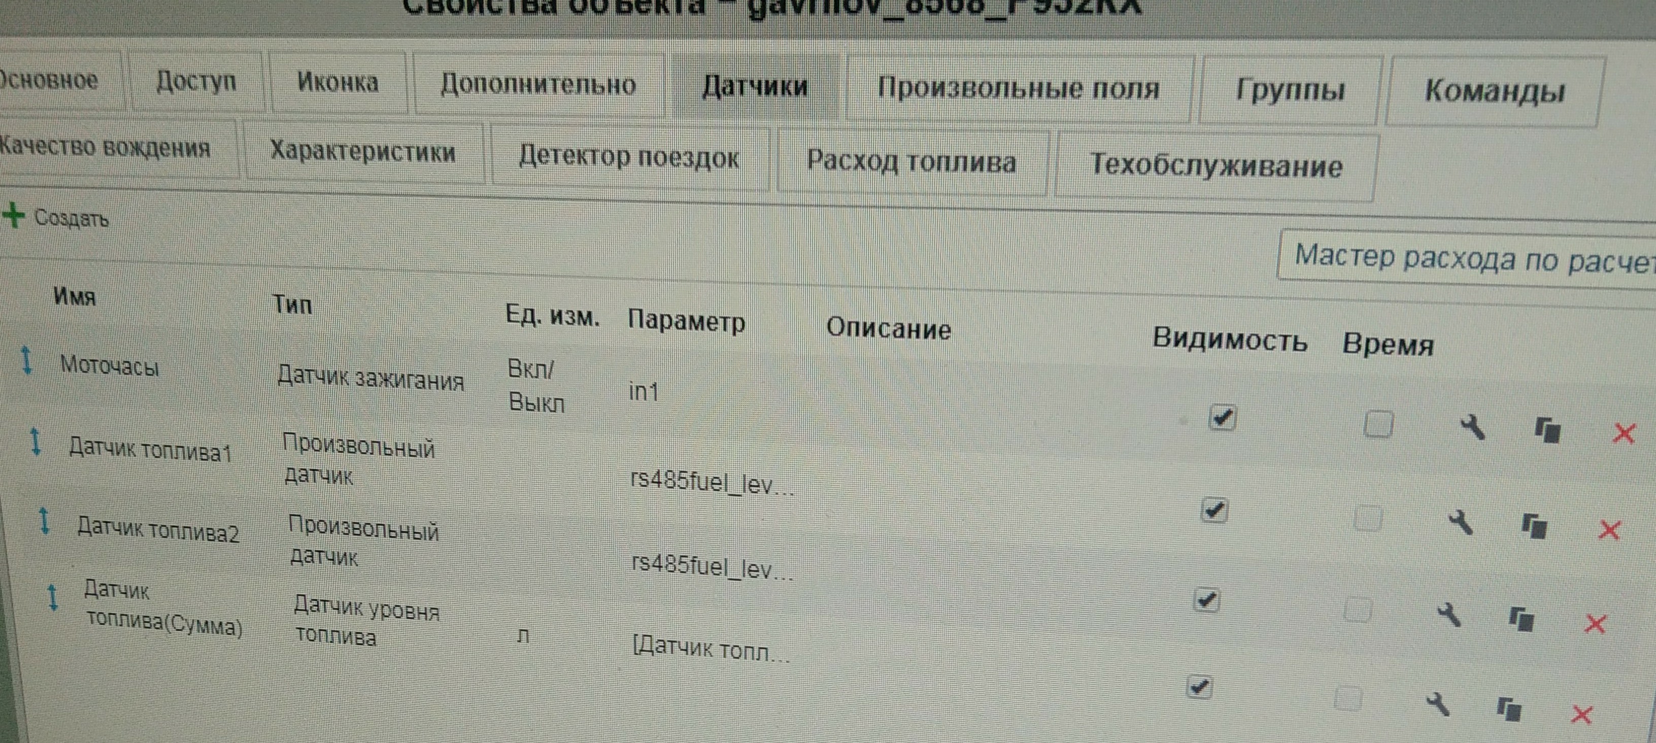The width and height of the screenshot is (1656, 743).
Task: Open the Команды tab
Action: pyautogui.click(x=1494, y=91)
